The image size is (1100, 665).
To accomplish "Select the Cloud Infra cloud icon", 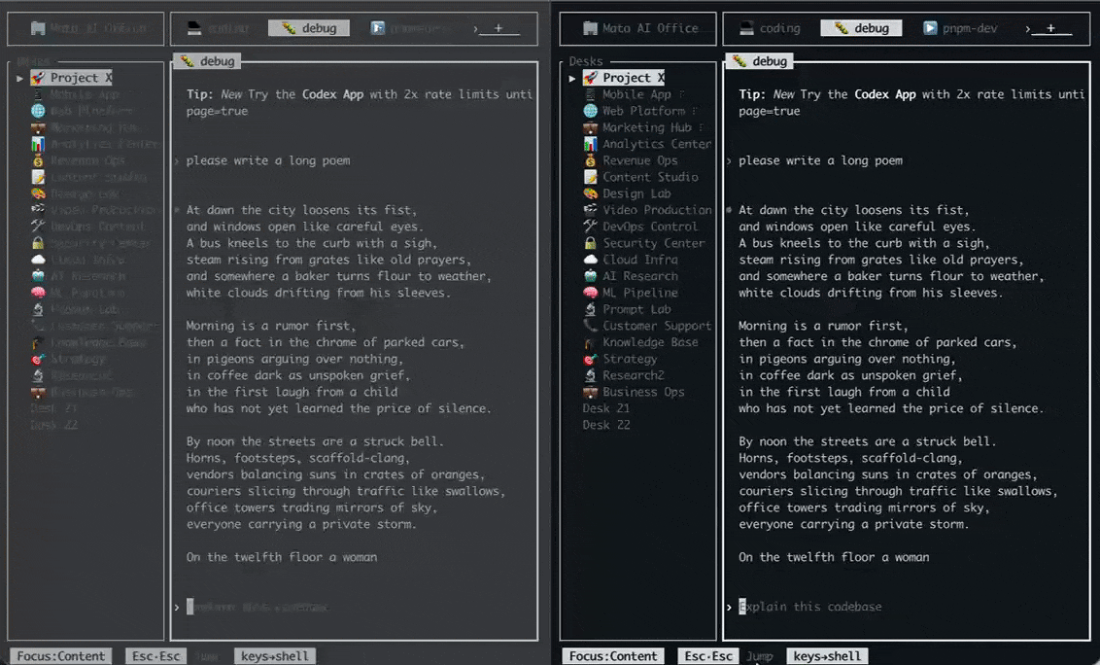I will coord(591,260).
